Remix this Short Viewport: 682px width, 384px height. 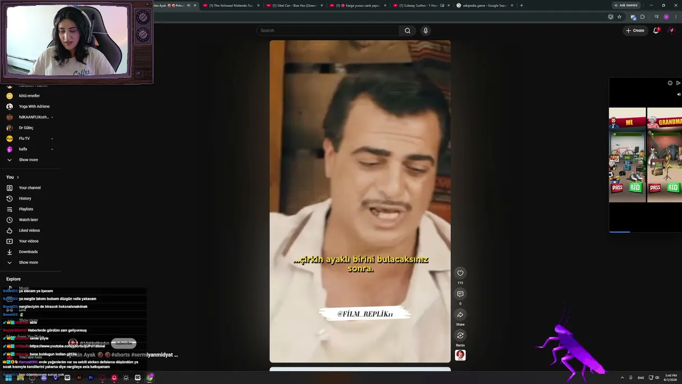(x=460, y=335)
